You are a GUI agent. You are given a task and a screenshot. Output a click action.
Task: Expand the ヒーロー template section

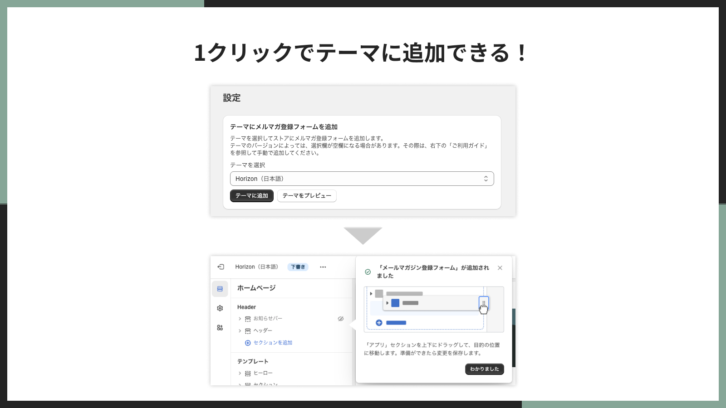(x=240, y=373)
